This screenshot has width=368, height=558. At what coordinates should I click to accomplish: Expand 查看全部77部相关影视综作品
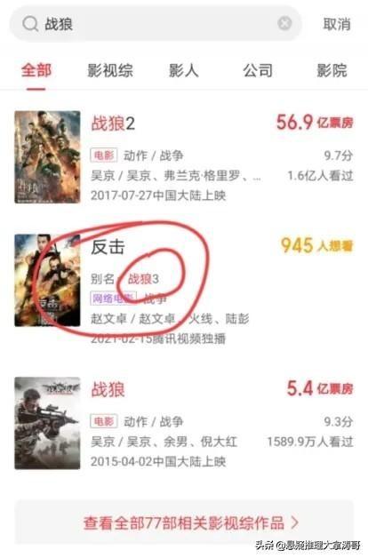(184, 522)
